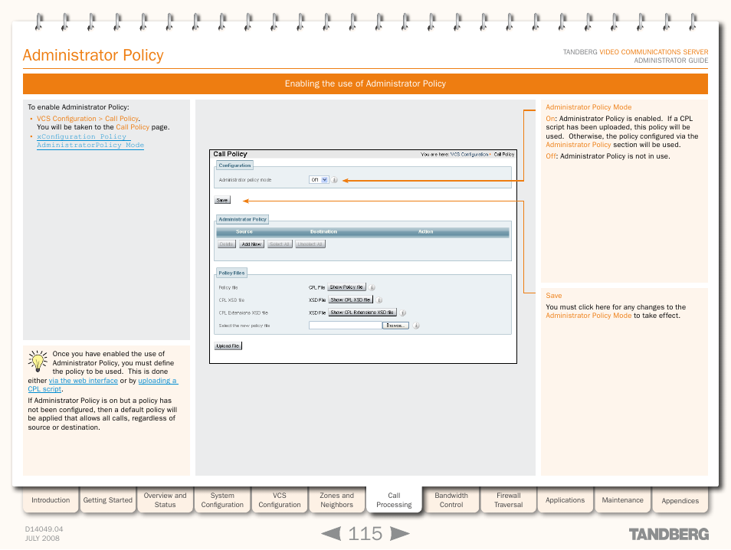Click the Destination column header
731x550 pixels.
[x=323, y=231]
